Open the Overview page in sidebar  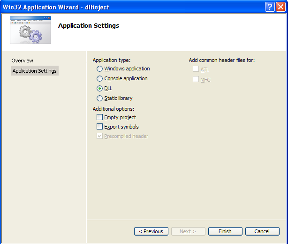[x=23, y=61]
